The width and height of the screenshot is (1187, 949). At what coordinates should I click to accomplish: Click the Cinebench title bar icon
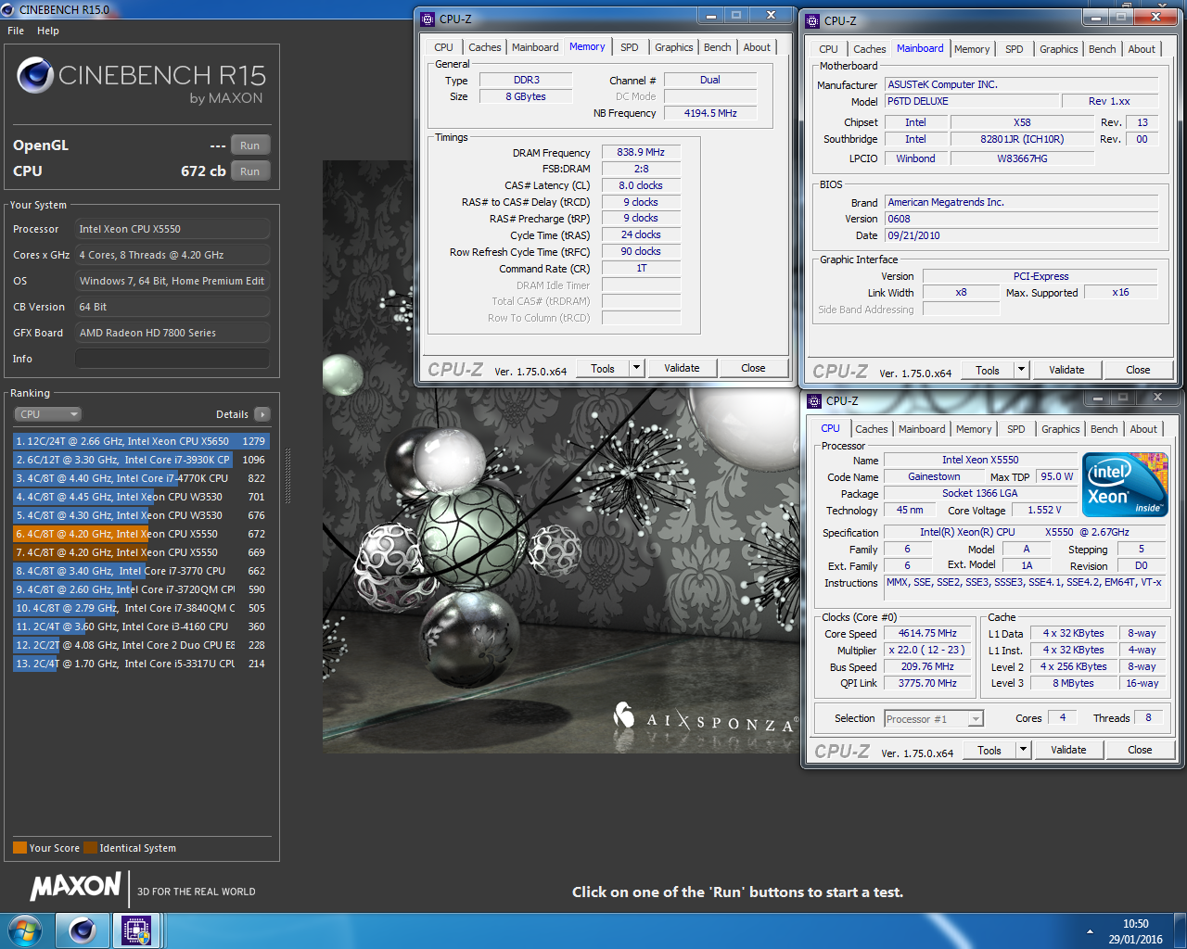(9, 9)
